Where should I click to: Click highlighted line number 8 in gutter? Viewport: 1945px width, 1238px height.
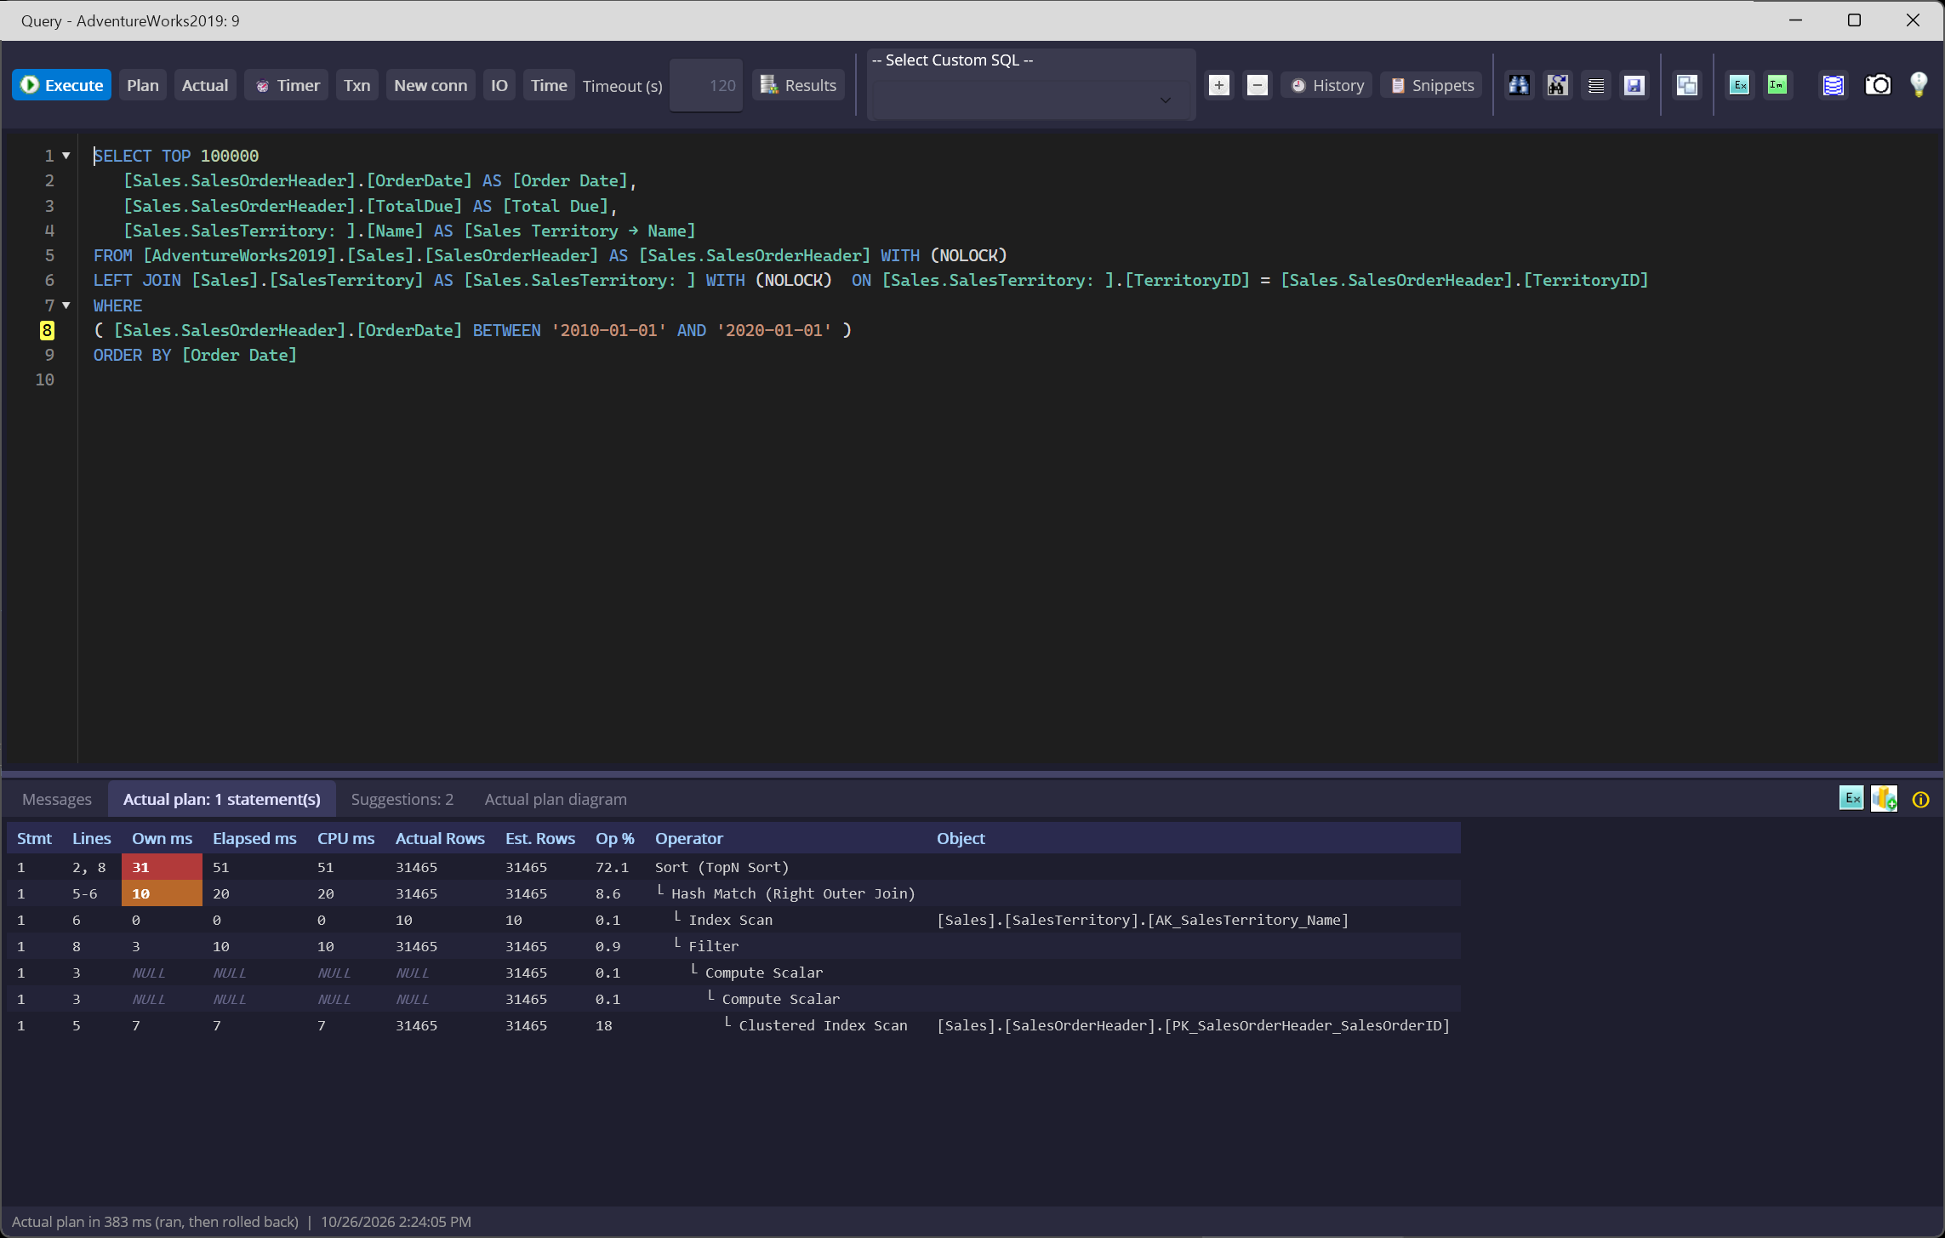coord(48,330)
